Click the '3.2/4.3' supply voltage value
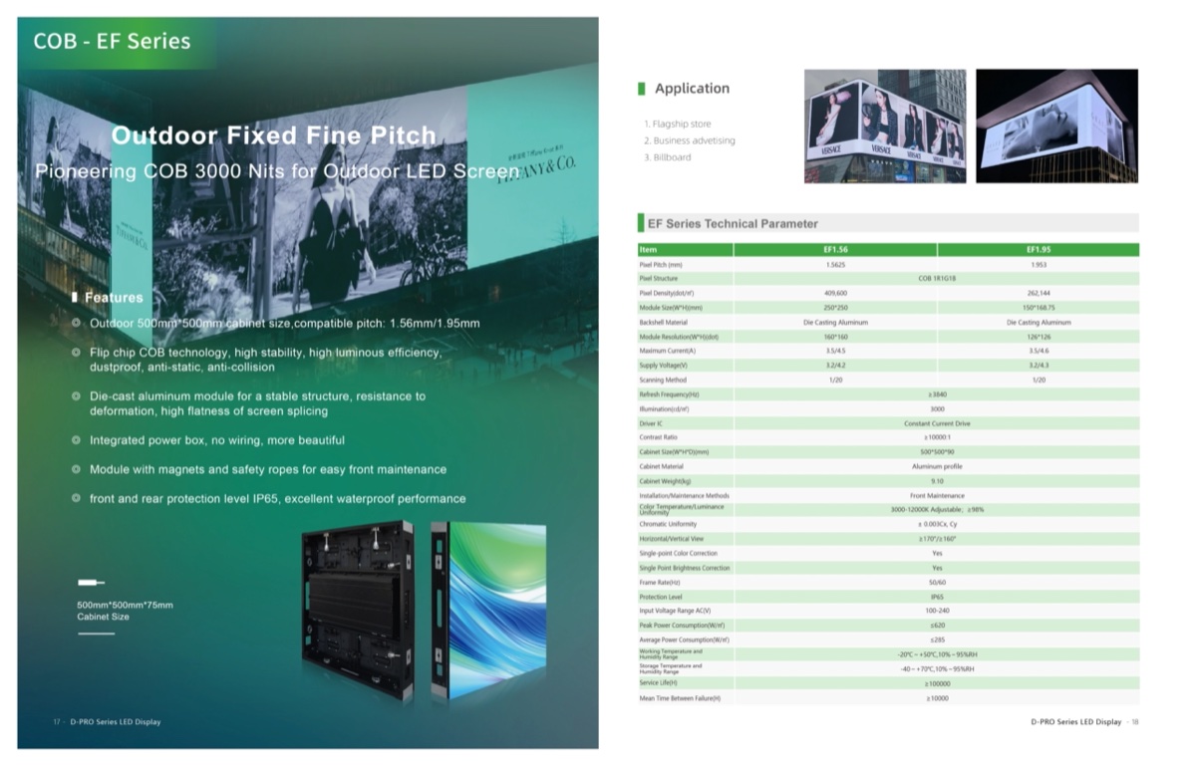The image size is (1196, 766). coord(1039,366)
